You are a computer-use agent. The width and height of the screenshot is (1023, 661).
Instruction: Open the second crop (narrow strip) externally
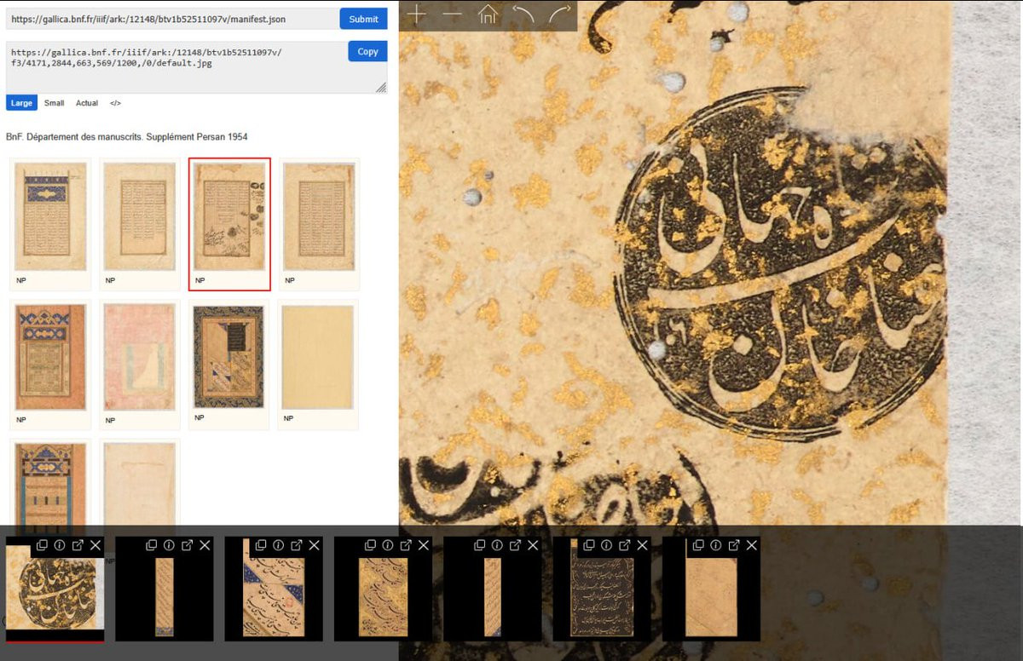pyautogui.click(x=187, y=545)
